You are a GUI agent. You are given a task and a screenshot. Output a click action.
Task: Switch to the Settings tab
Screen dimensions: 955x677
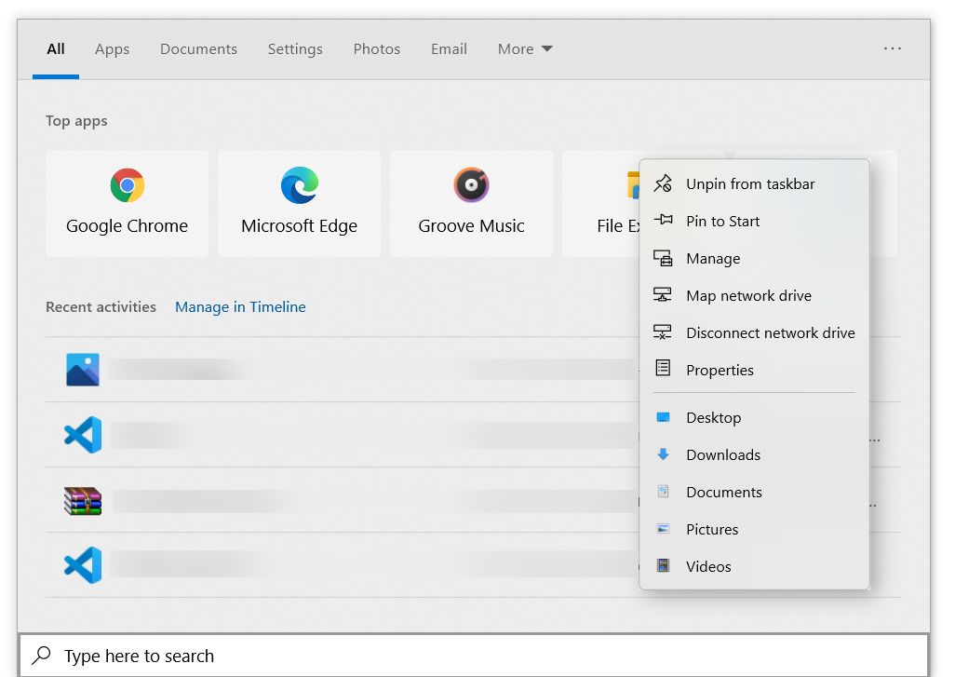(x=295, y=48)
